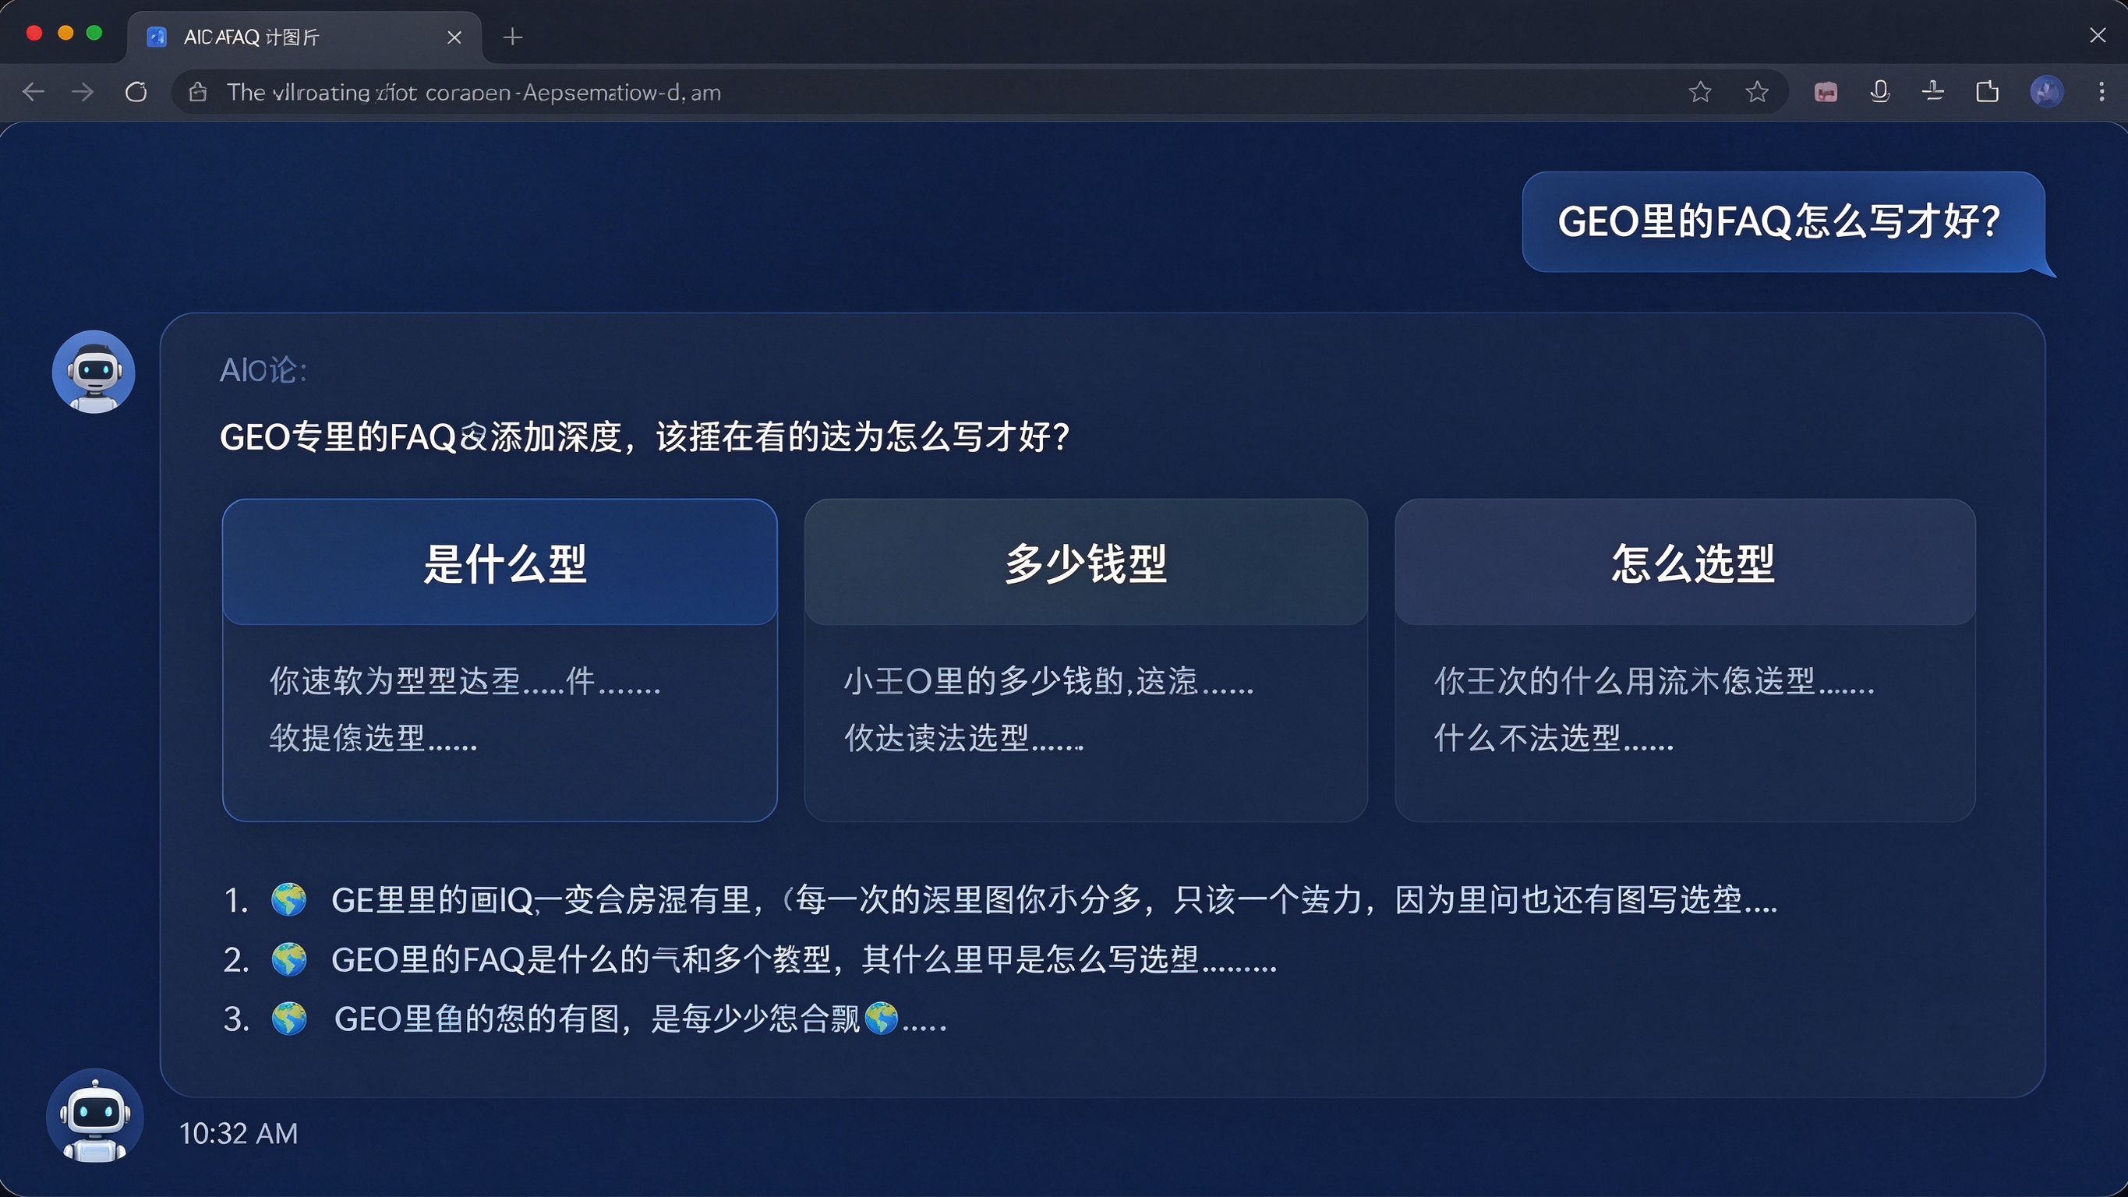Select the 是什么型 card header
The width and height of the screenshot is (2128, 1197).
(500, 563)
